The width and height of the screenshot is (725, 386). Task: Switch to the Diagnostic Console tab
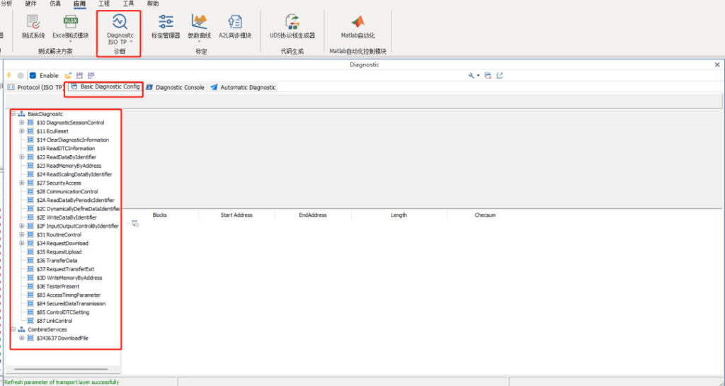pyautogui.click(x=179, y=88)
